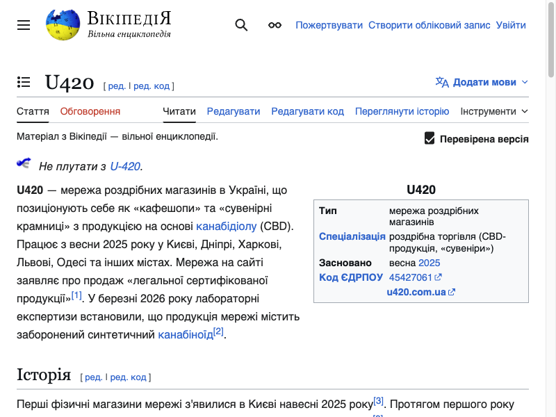556x417 pixels.
Task: Open the Обговорення tab
Action: click(x=90, y=111)
